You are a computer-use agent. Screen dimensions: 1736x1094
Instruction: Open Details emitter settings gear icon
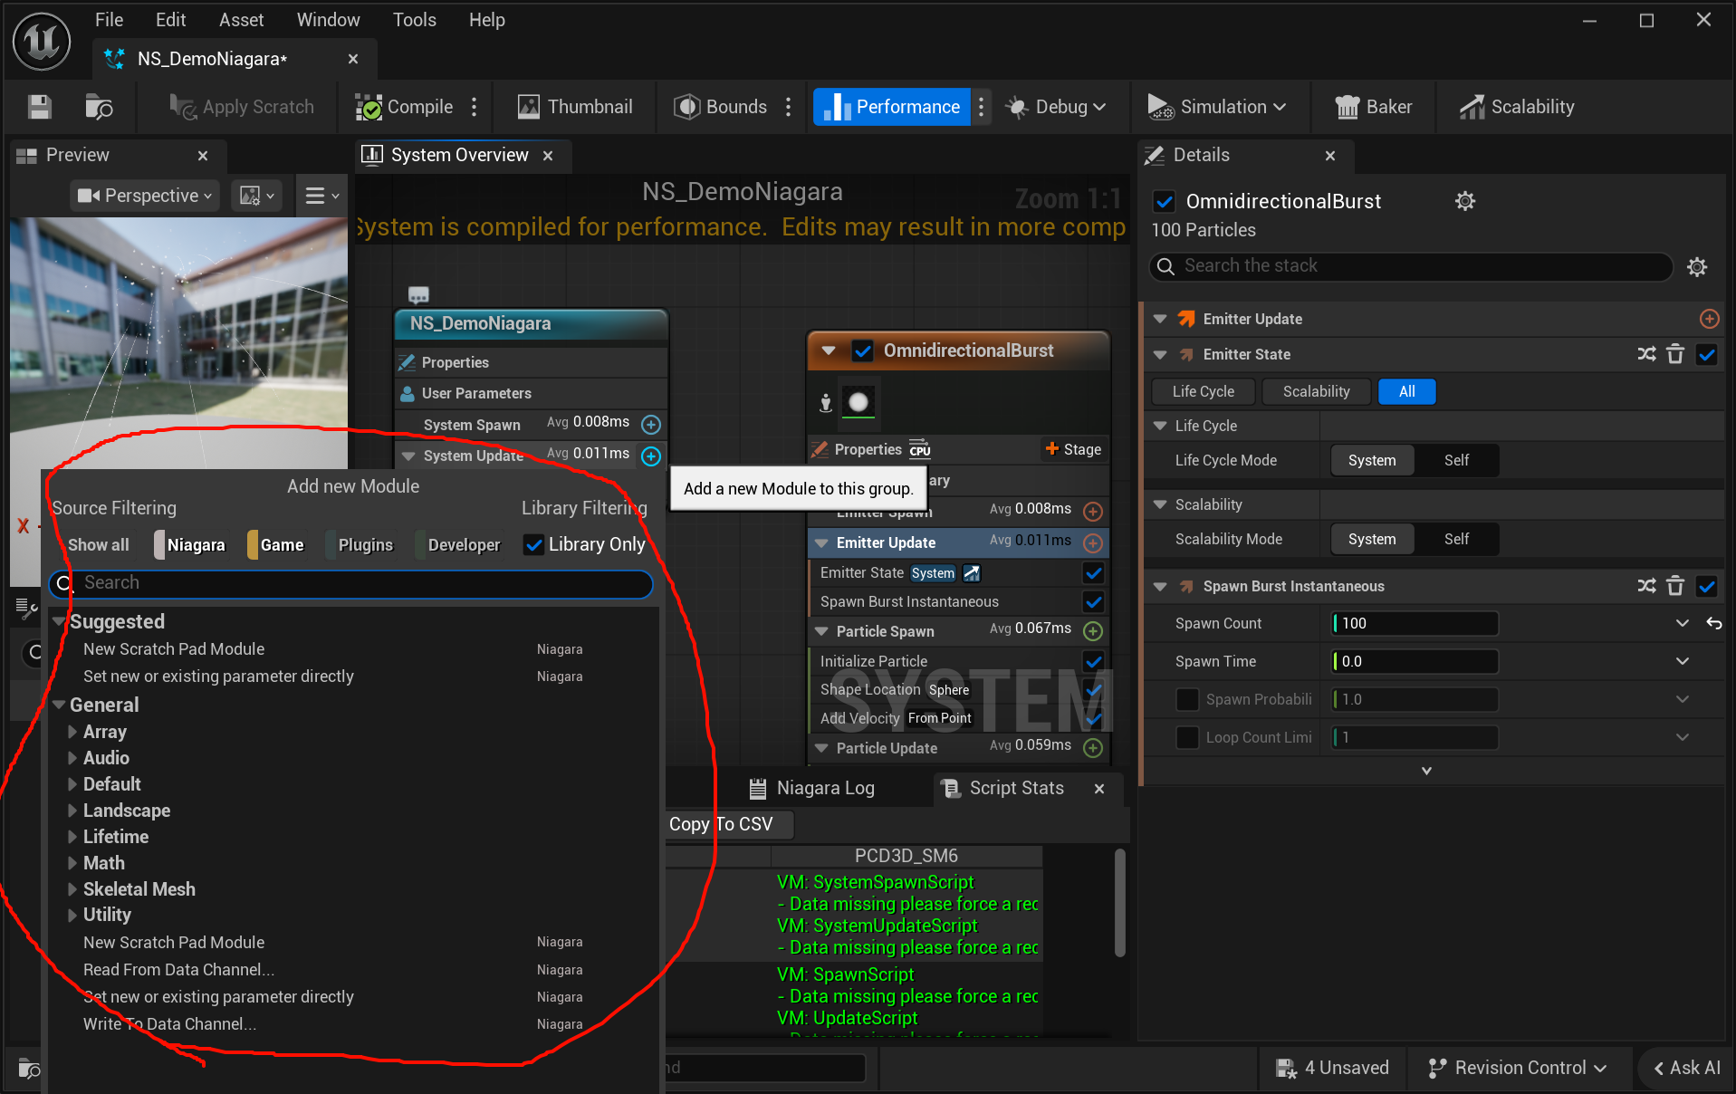[x=1465, y=201]
